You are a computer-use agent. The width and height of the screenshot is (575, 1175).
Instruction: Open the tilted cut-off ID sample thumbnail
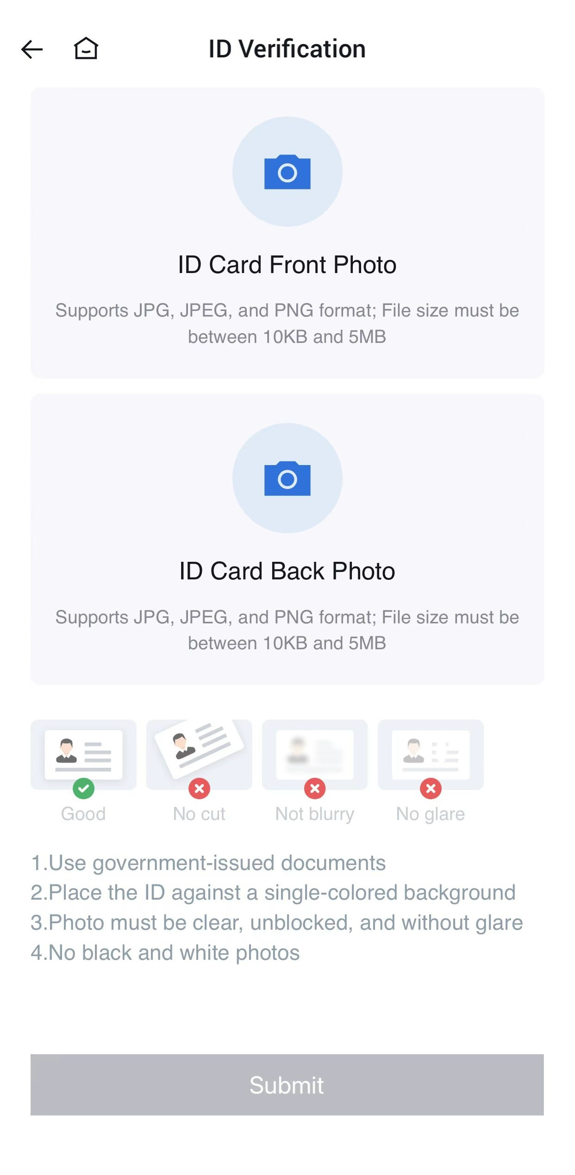[199, 754]
